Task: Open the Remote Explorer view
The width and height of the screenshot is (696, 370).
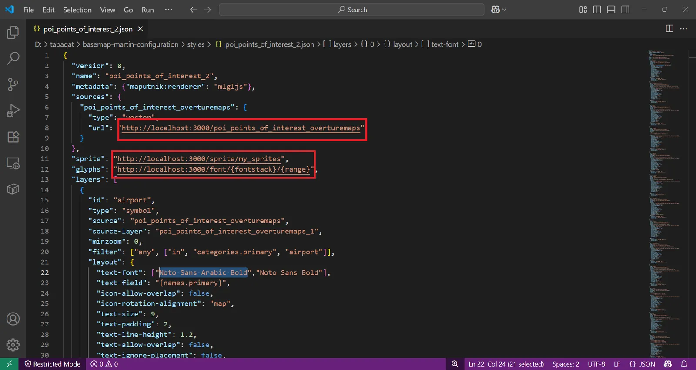Action: pyautogui.click(x=13, y=163)
